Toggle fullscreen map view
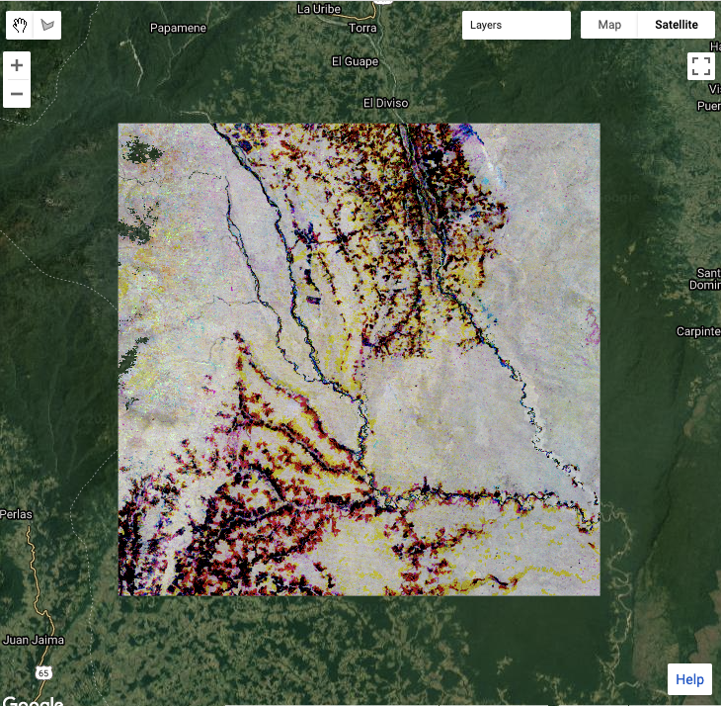 [701, 66]
